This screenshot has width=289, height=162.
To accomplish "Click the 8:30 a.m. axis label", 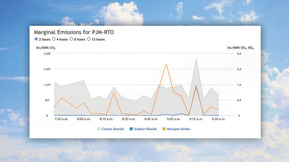I will point(129,119).
